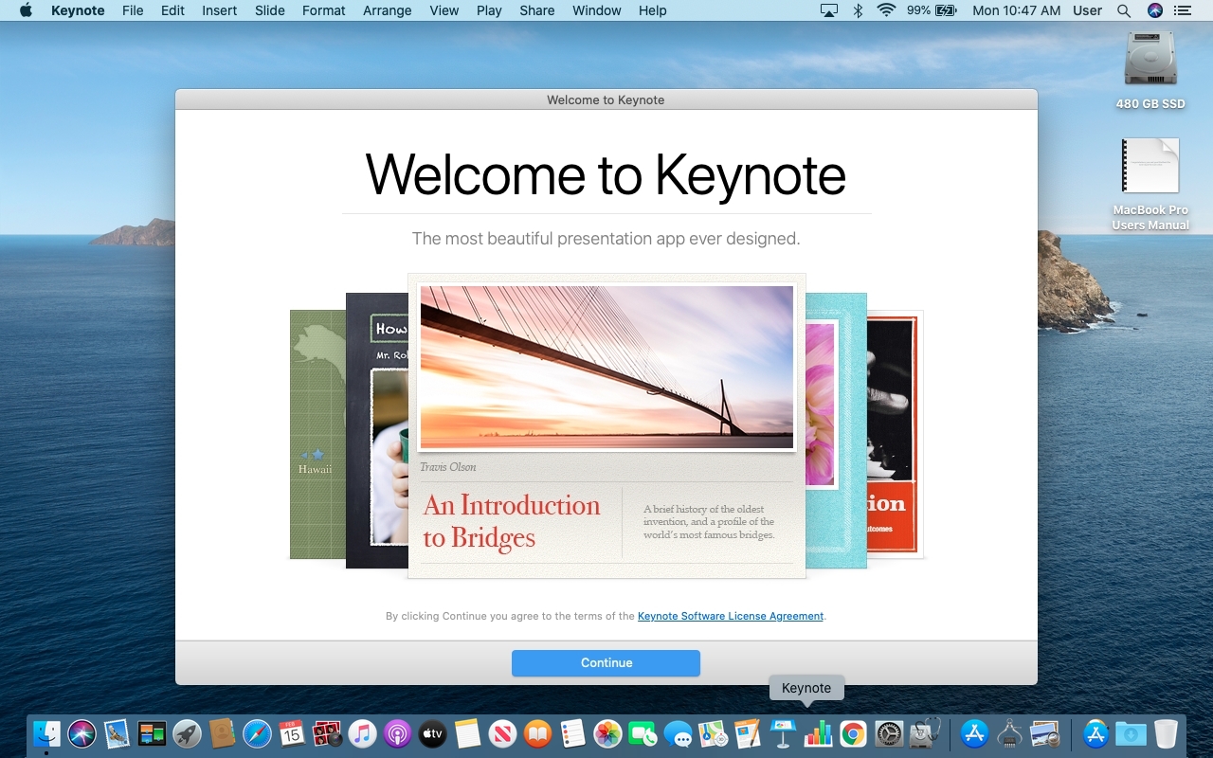Click the Keynote icon in the Dock
The width and height of the screenshot is (1213, 758).
783,733
